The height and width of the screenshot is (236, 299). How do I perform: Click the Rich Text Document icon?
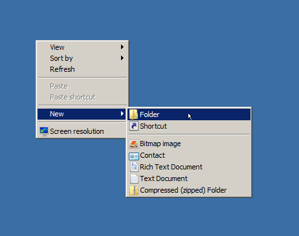click(x=134, y=167)
